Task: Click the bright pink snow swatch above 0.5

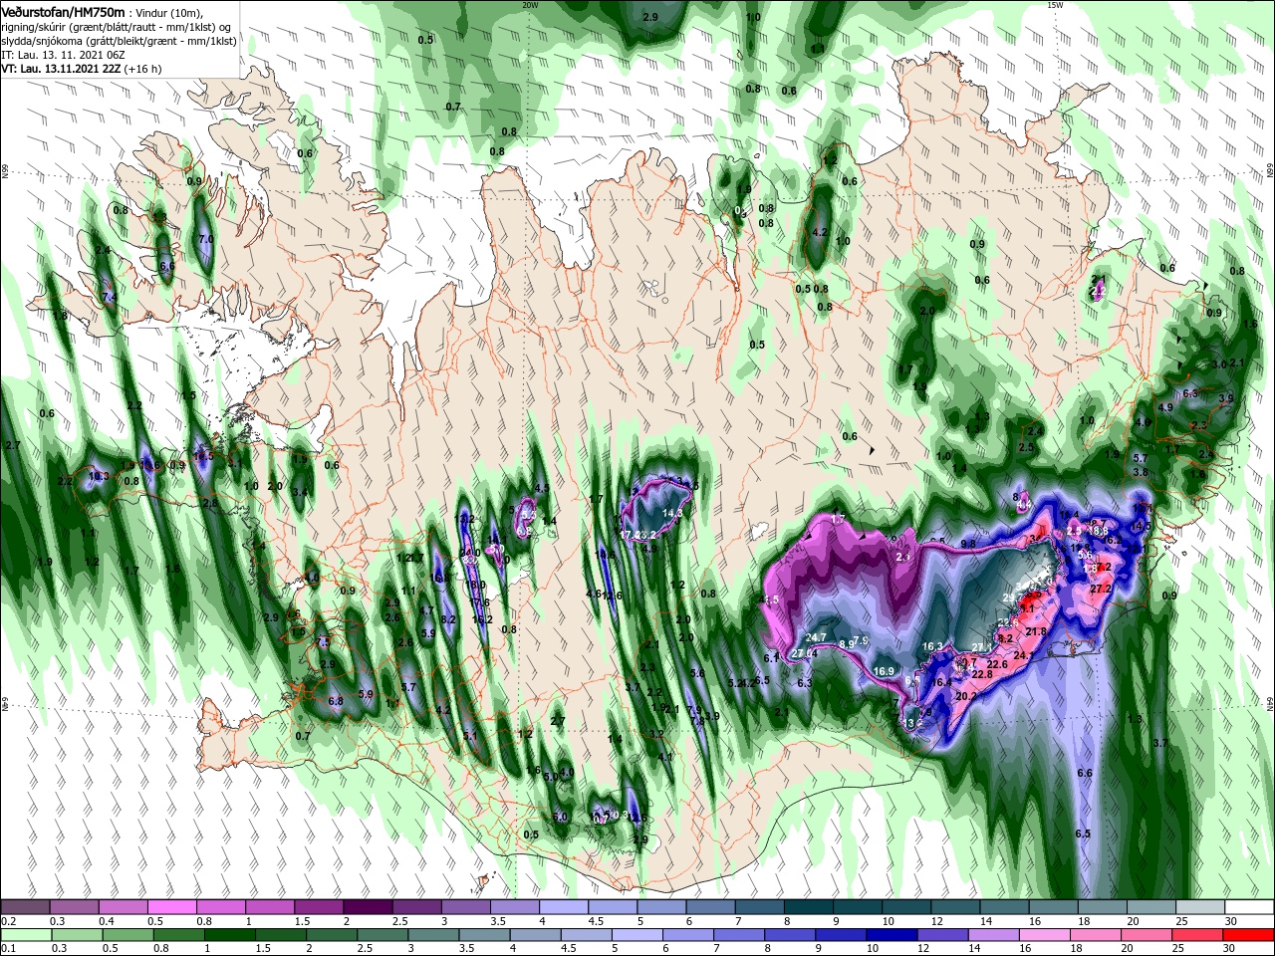Action: point(171,907)
